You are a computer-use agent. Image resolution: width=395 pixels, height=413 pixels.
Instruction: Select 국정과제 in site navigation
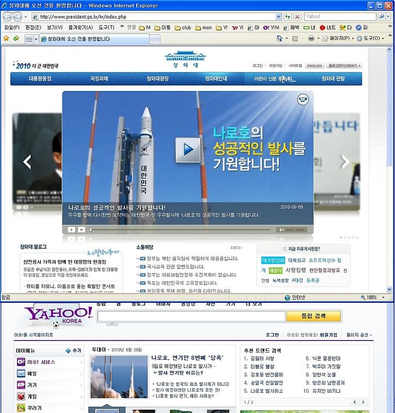[x=99, y=79]
